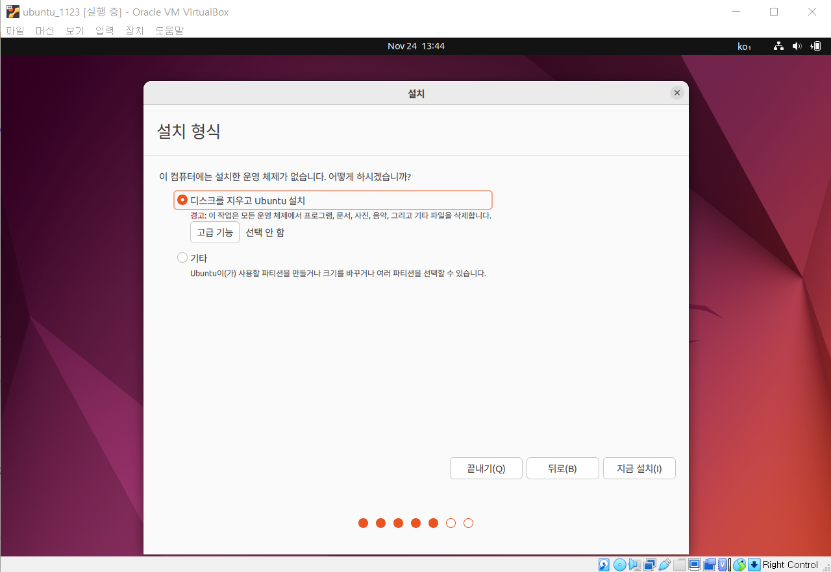The height and width of the screenshot is (572, 831).
Task: Click the first filled progress dot
Action: tap(363, 523)
